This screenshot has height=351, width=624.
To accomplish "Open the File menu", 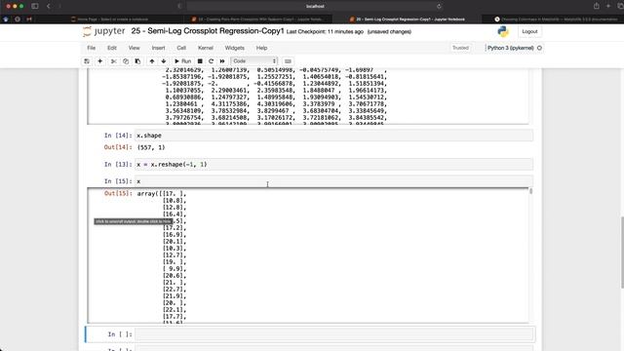I will [x=91, y=48].
